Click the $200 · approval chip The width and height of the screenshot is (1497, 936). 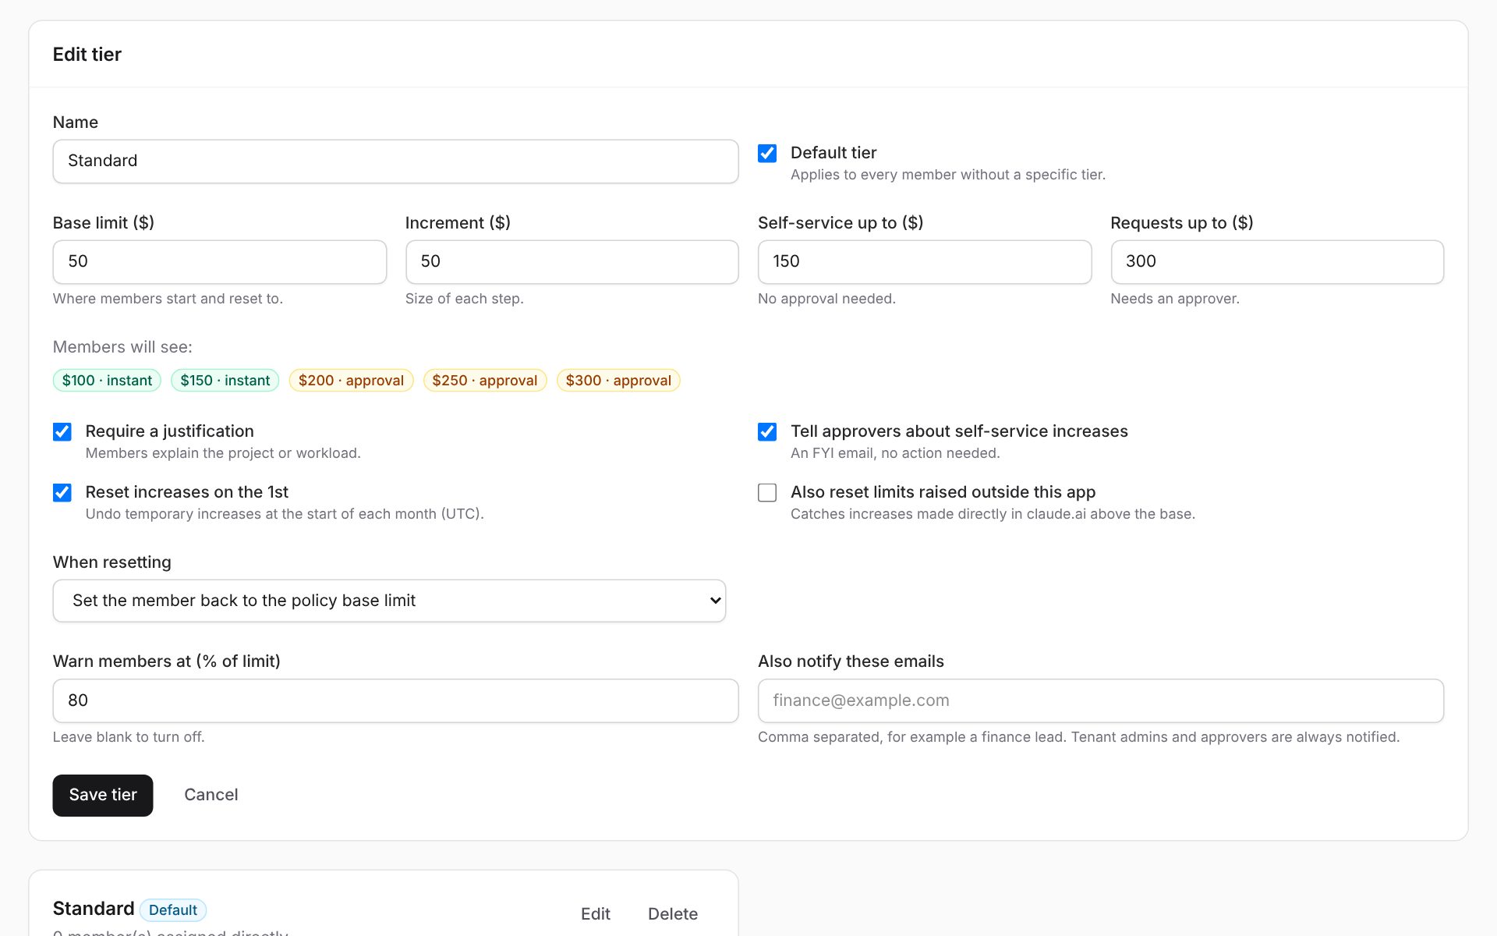pyautogui.click(x=351, y=381)
